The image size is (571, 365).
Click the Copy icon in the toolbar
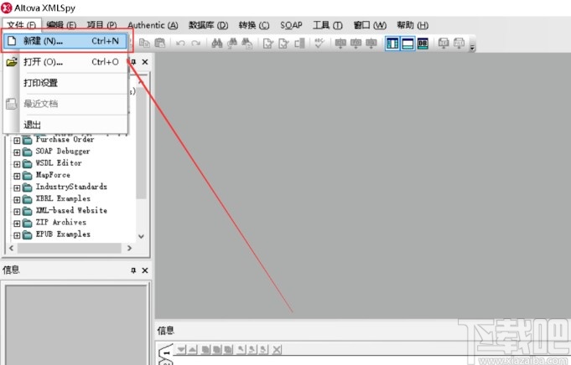144,44
